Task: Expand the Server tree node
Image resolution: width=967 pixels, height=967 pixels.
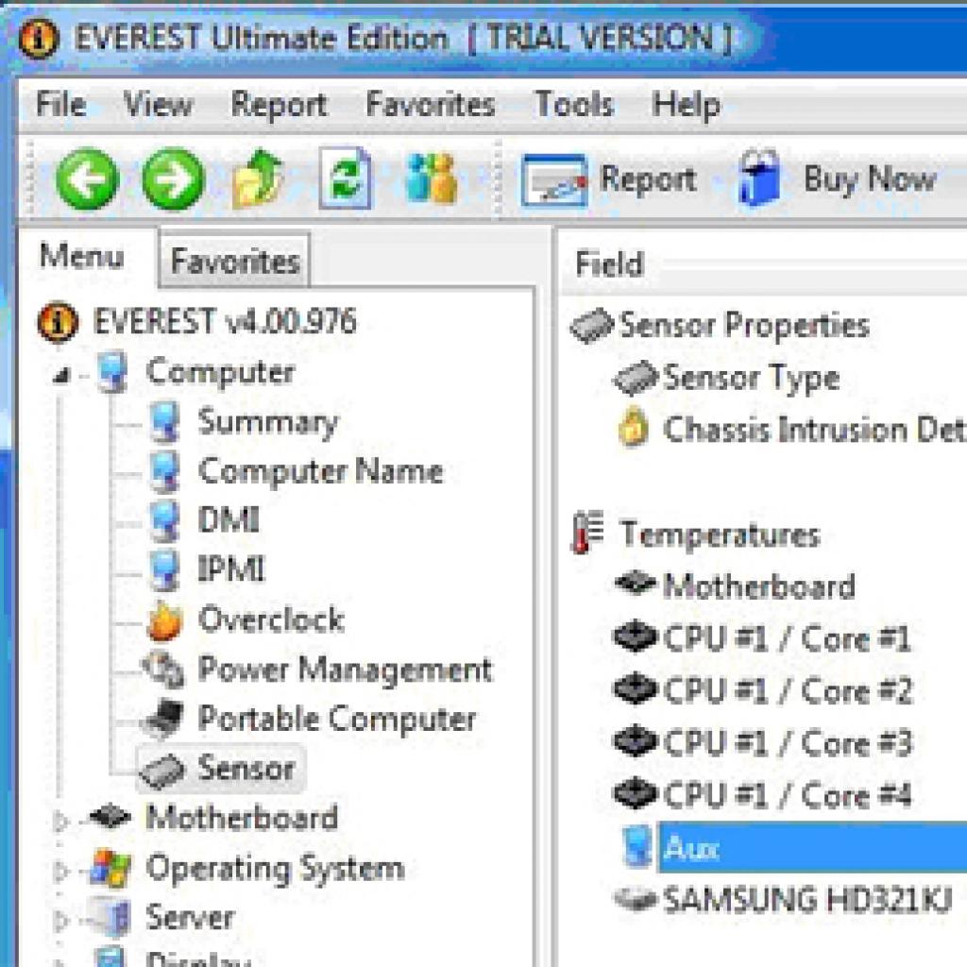Action: (61, 922)
